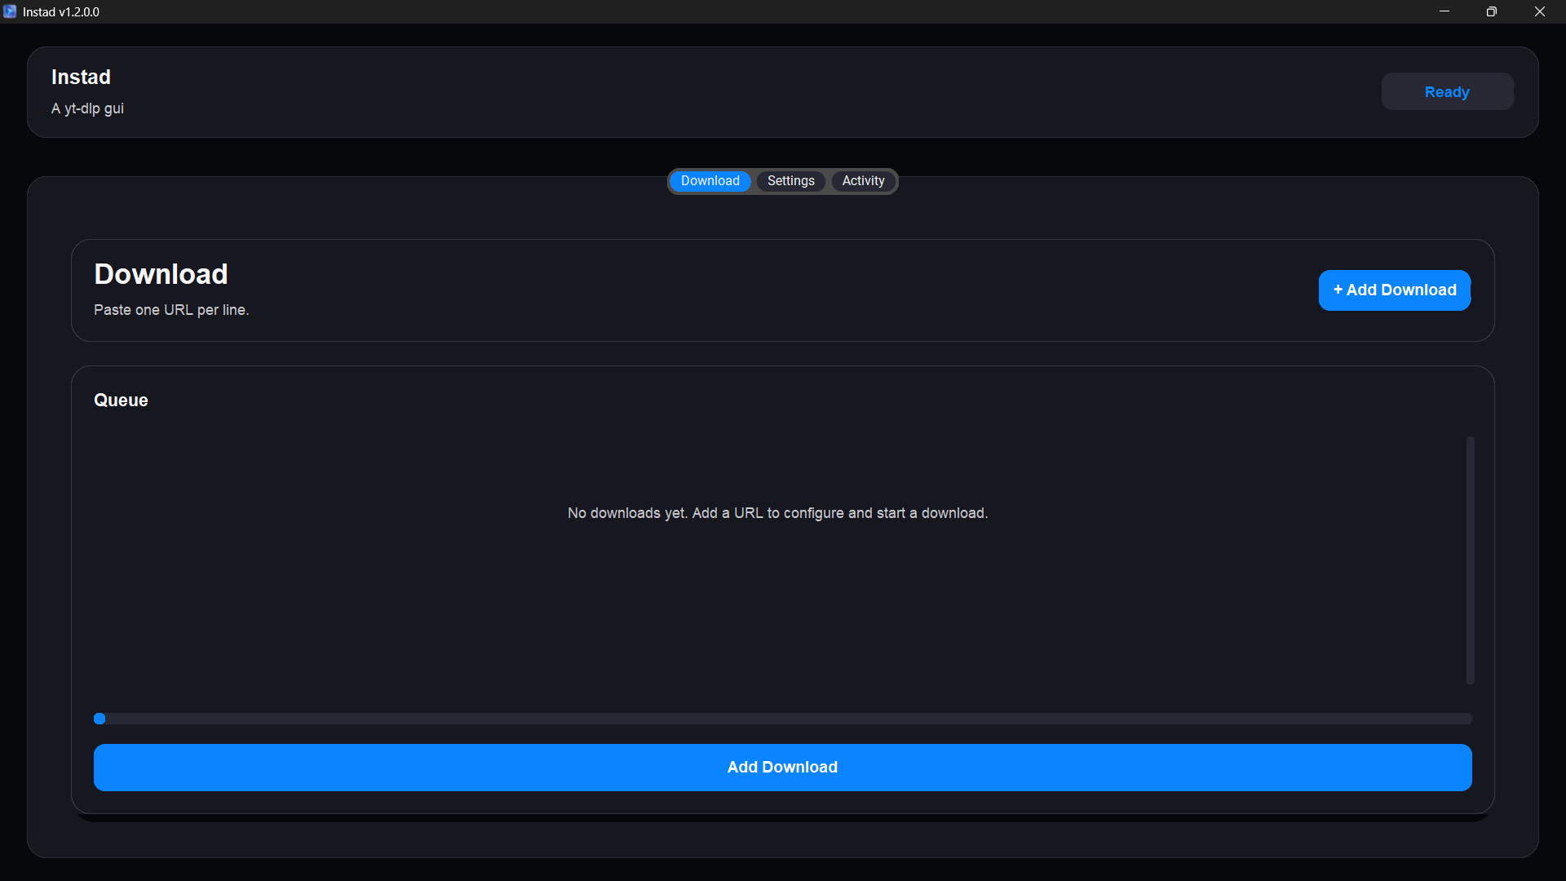
Task: Click the 'Paste one URL per line.' text
Action: point(171,310)
